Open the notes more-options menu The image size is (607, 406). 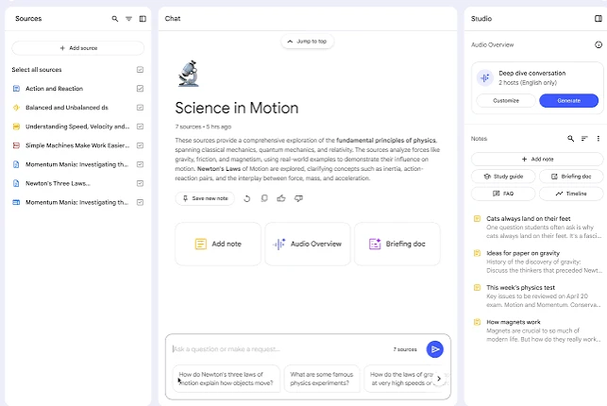pos(599,139)
